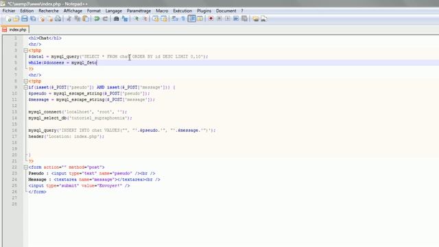Click the Copy icon in toolbar
Viewport: 439px width, 247px height.
pyautogui.click(x=78, y=19)
